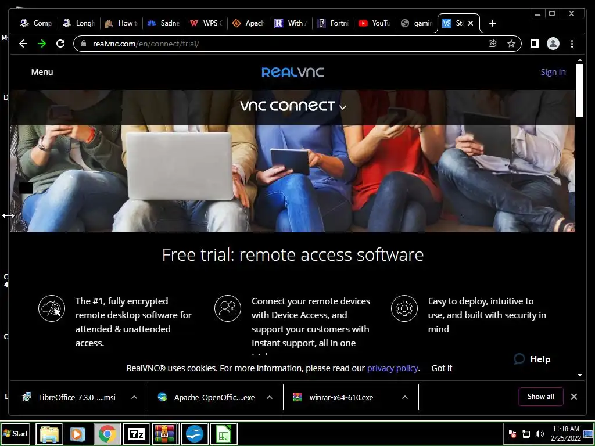Open the Help chat widget
The width and height of the screenshot is (595, 446).
(x=532, y=359)
